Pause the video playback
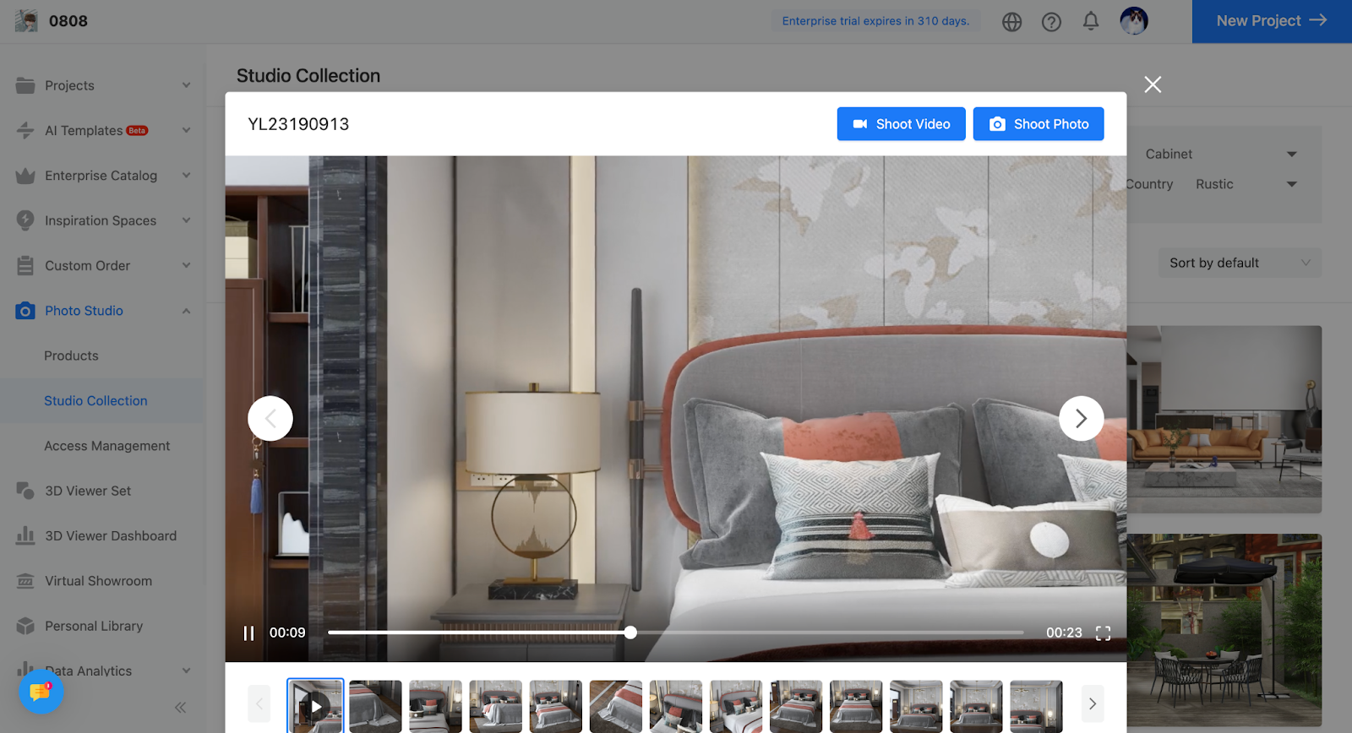Screen dimensions: 1352x733 [248, 633]
